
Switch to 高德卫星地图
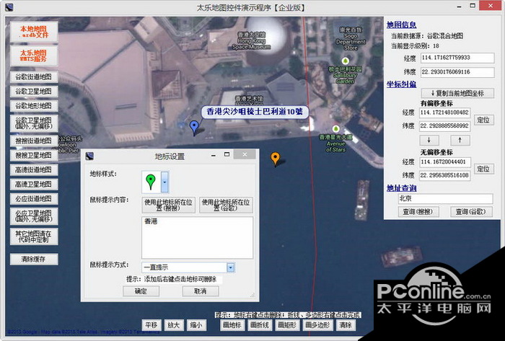34,185
